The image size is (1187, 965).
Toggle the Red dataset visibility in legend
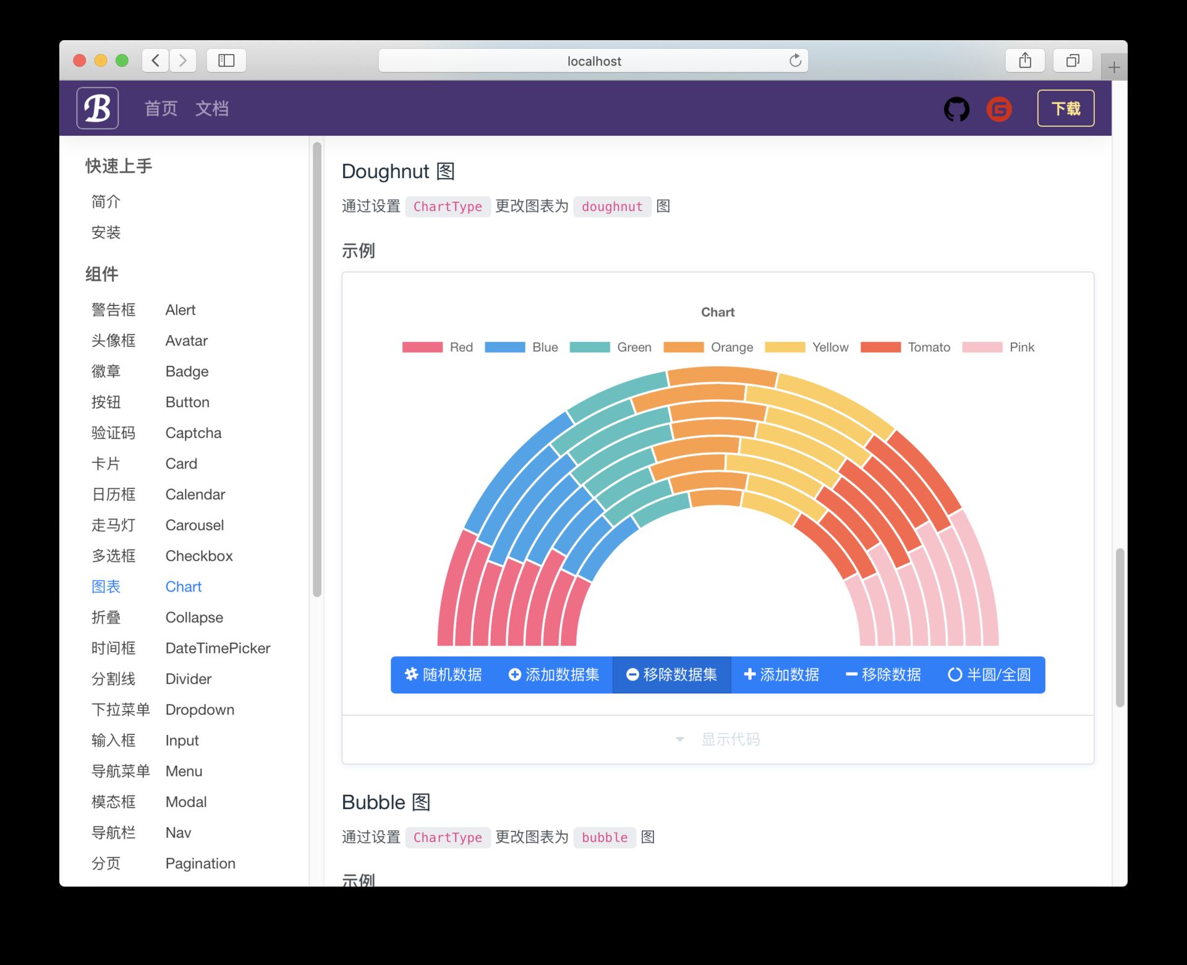coord(443,347)
